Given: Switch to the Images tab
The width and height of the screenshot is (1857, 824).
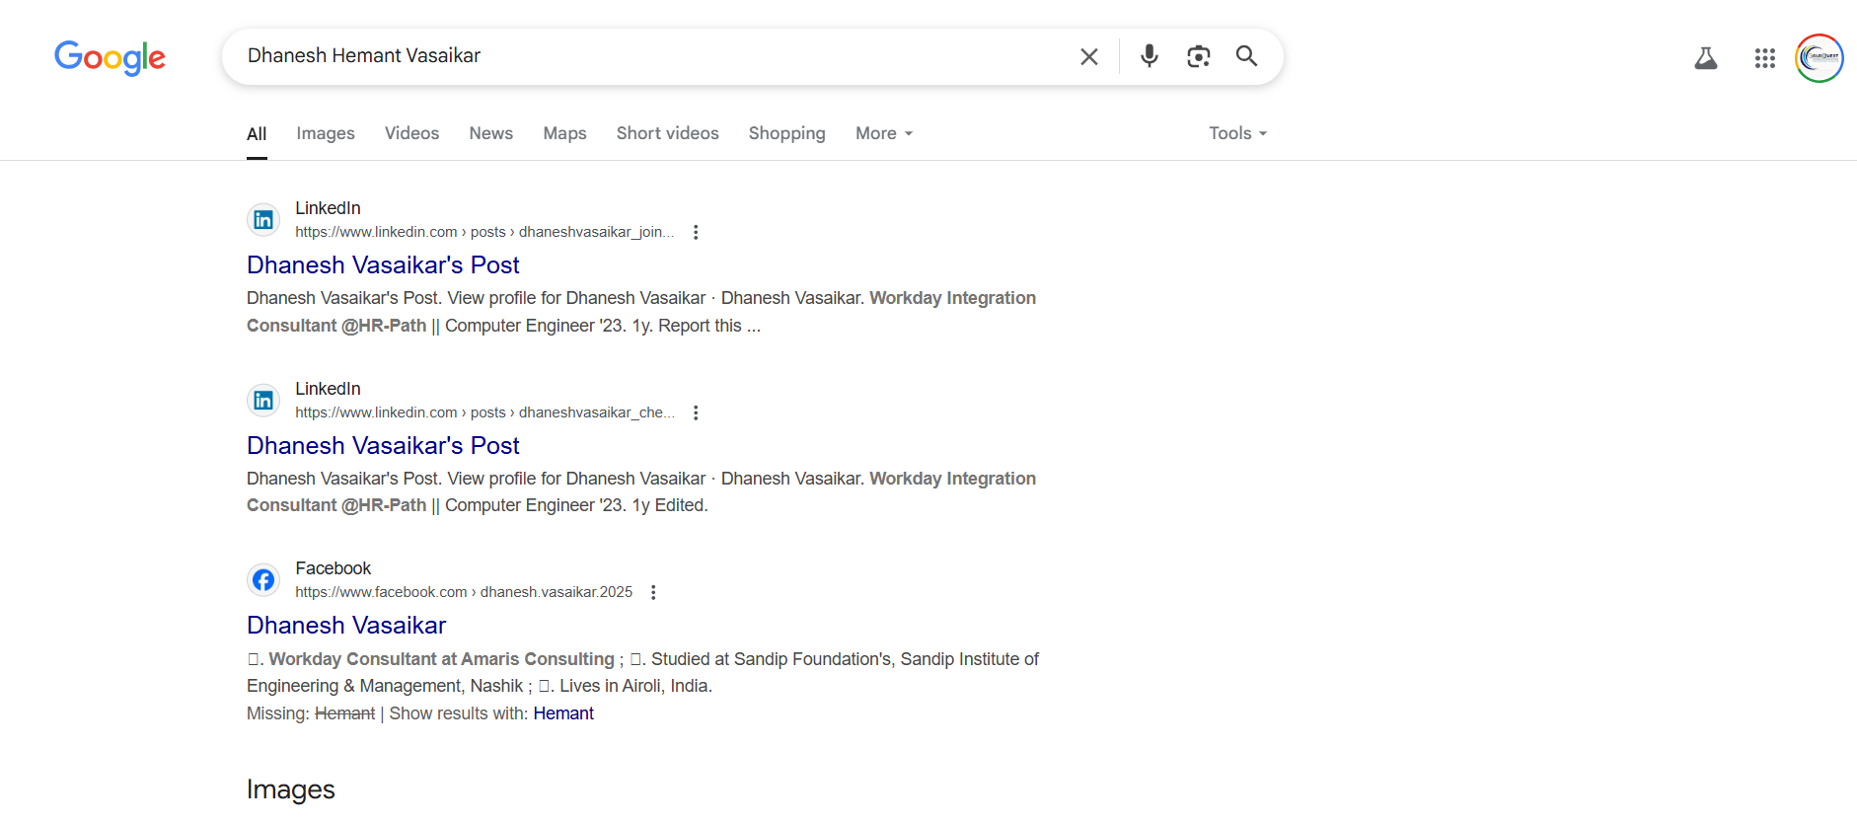Looking at the screenshot, I should pos(326,133).
